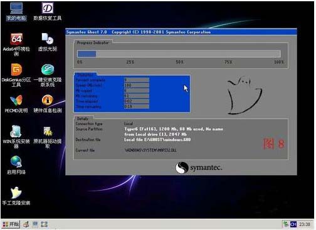The image size is (316, 230).
Task: Click the Statistics panel header
Action: [x=85, y=75]
